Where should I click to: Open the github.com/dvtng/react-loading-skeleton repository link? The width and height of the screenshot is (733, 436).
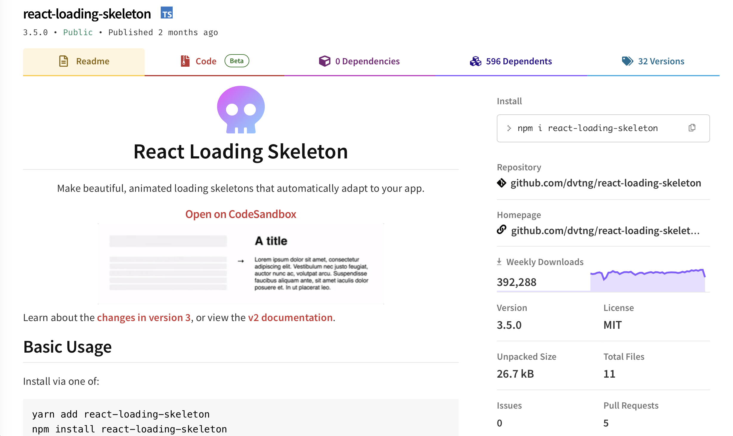[x=606, y=183]
